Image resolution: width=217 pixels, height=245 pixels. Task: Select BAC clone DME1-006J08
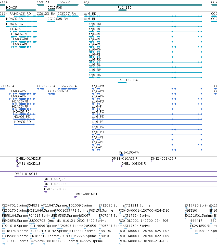[x=55, y=179]
